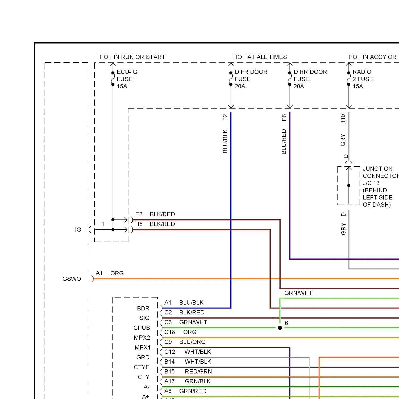Click the vertical BLU/BLK wire label

(x=225, y=141)
